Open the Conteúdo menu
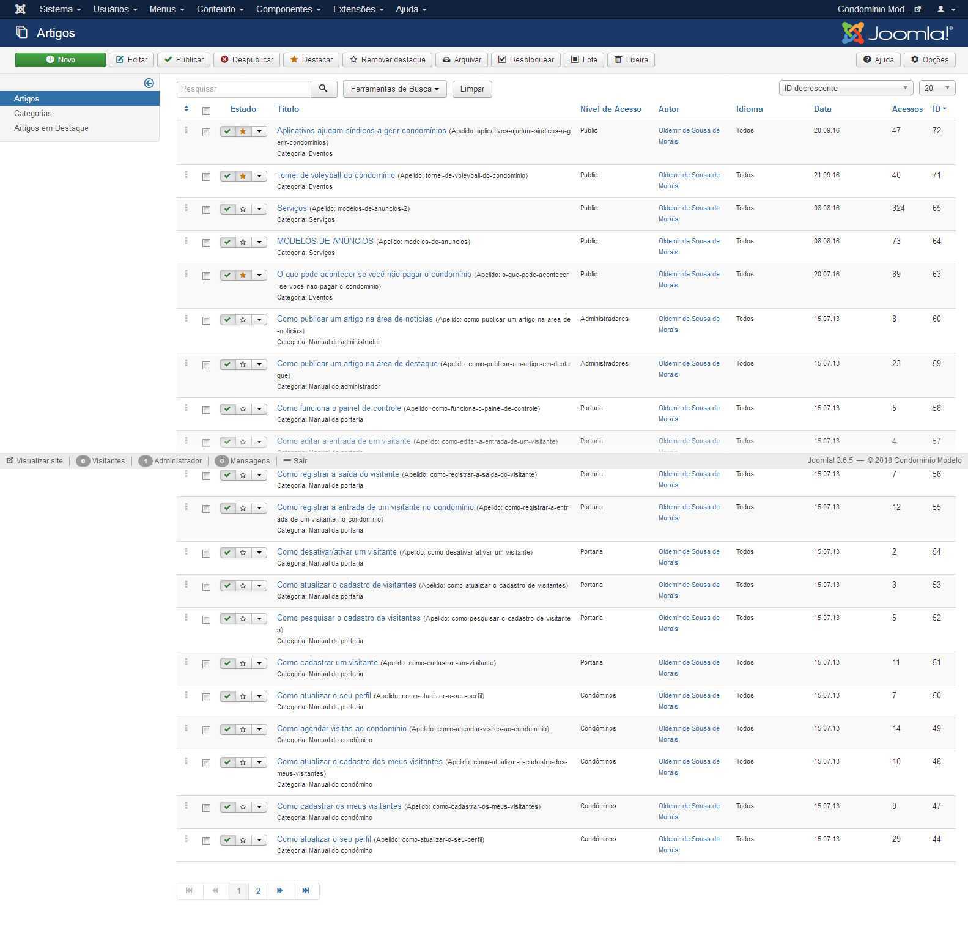 [x=220, y=9]
